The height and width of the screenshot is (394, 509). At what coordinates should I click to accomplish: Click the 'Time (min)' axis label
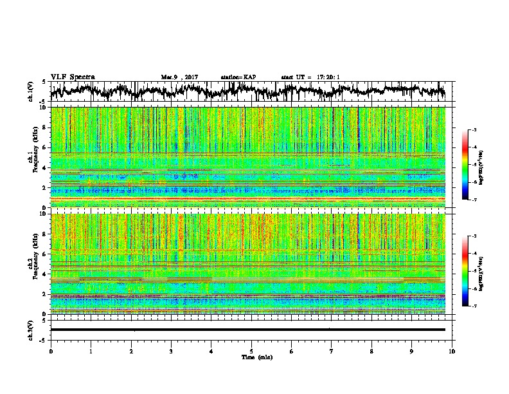257,357
